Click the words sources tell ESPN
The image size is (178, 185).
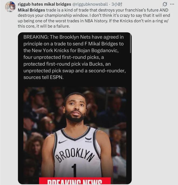43,77
